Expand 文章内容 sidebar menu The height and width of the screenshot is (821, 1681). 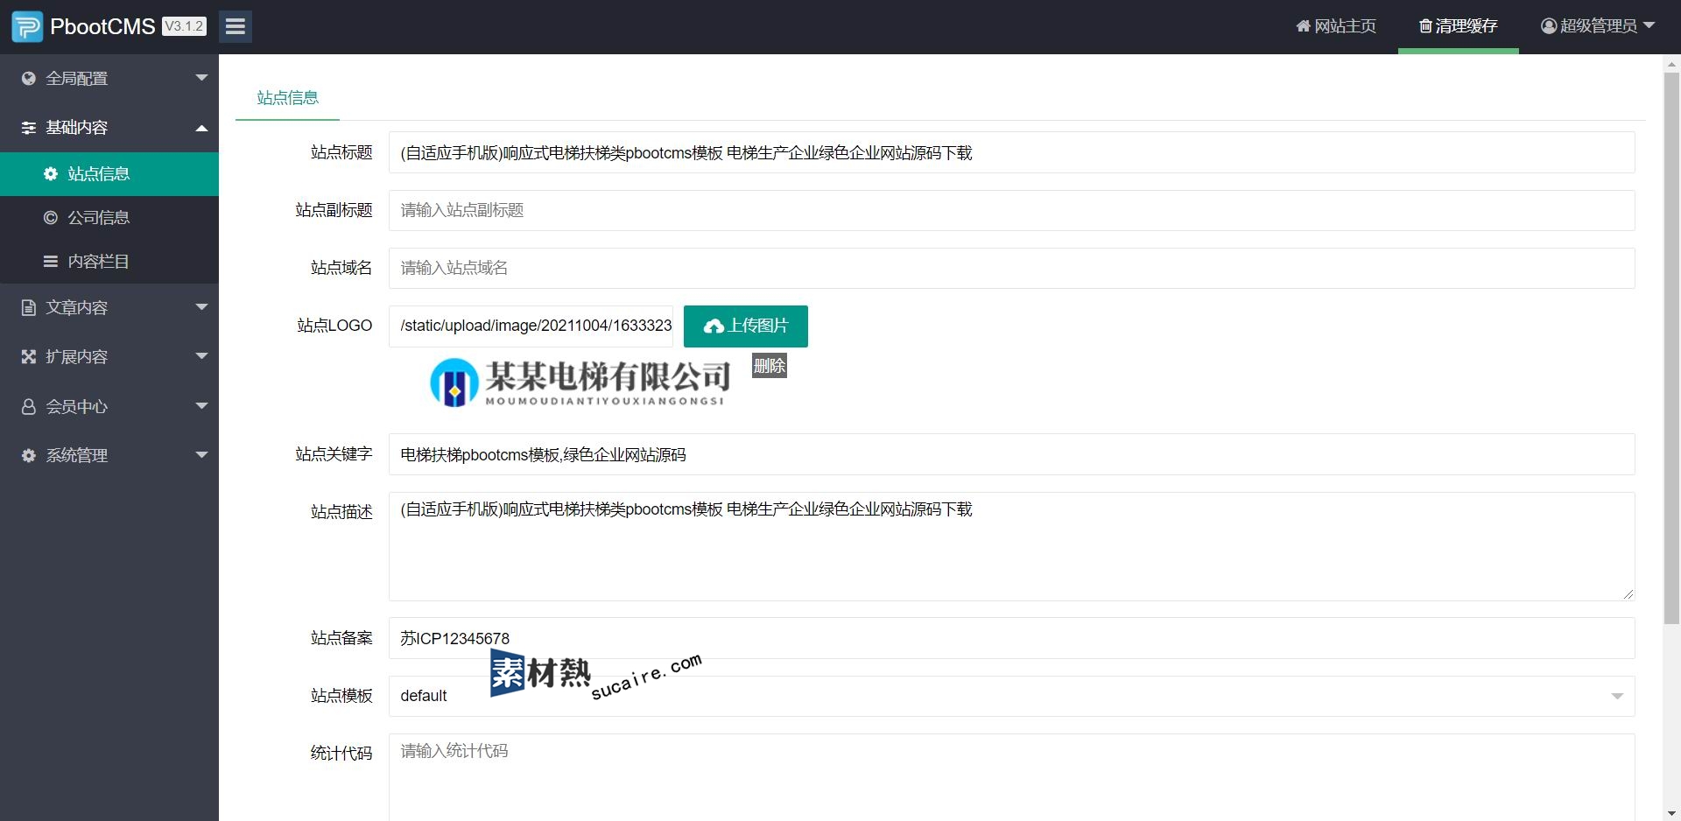point(109,307)
